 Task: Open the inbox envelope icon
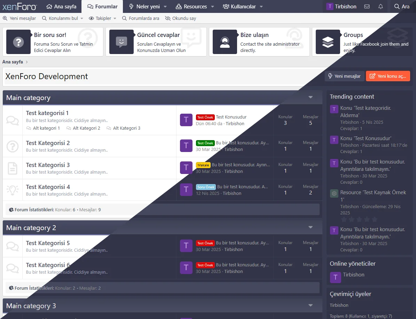pos(367,7)
